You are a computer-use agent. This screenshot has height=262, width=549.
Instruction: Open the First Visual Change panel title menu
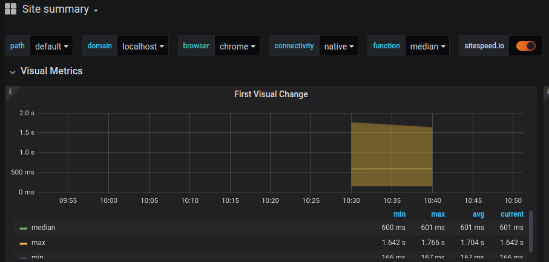[271, 94]
